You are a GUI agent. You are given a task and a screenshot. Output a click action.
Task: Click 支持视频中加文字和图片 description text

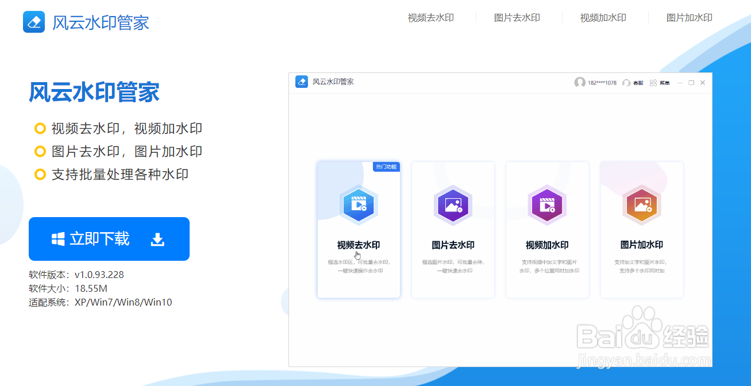(x=549, y=266)
